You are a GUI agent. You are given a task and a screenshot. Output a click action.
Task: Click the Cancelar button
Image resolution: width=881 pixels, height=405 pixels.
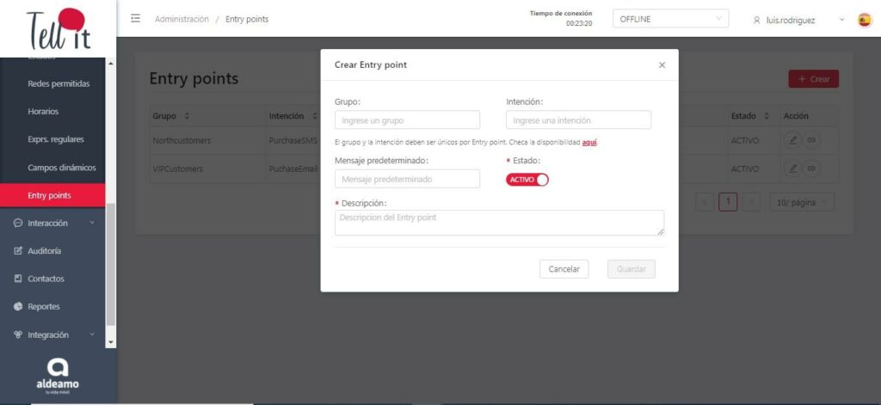click(x=564, y=269)
